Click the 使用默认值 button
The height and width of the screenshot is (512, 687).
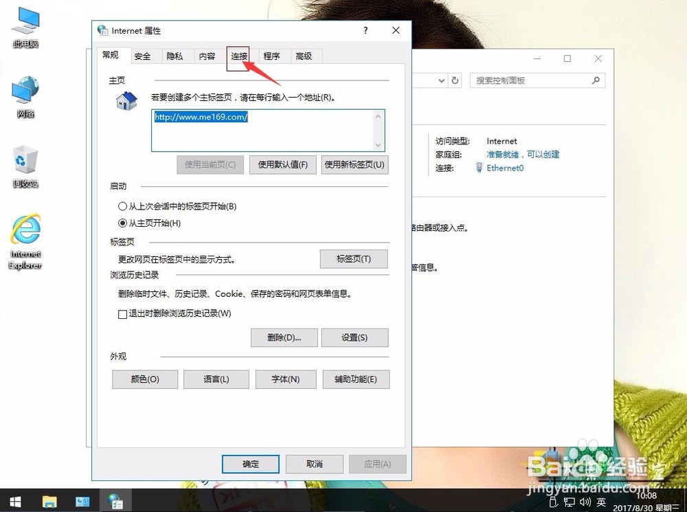[x=282, y=164]
